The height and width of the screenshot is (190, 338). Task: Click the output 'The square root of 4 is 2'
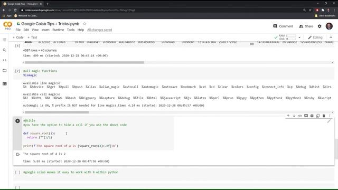click(44, 154)
